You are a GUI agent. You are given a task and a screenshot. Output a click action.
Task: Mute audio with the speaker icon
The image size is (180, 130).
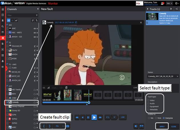(136, 126)
